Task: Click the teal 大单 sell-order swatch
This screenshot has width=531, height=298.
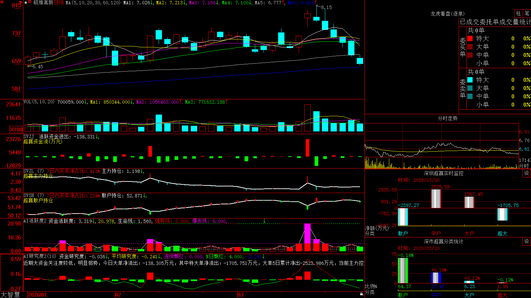Action: coord(470,88)
